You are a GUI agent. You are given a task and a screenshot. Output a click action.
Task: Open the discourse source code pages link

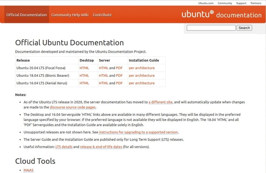73,107
